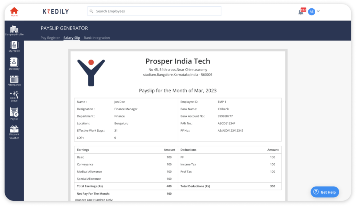This screenshot has height=206, width=356.
Task: Click the Get Help button
Action: [324, 192]
